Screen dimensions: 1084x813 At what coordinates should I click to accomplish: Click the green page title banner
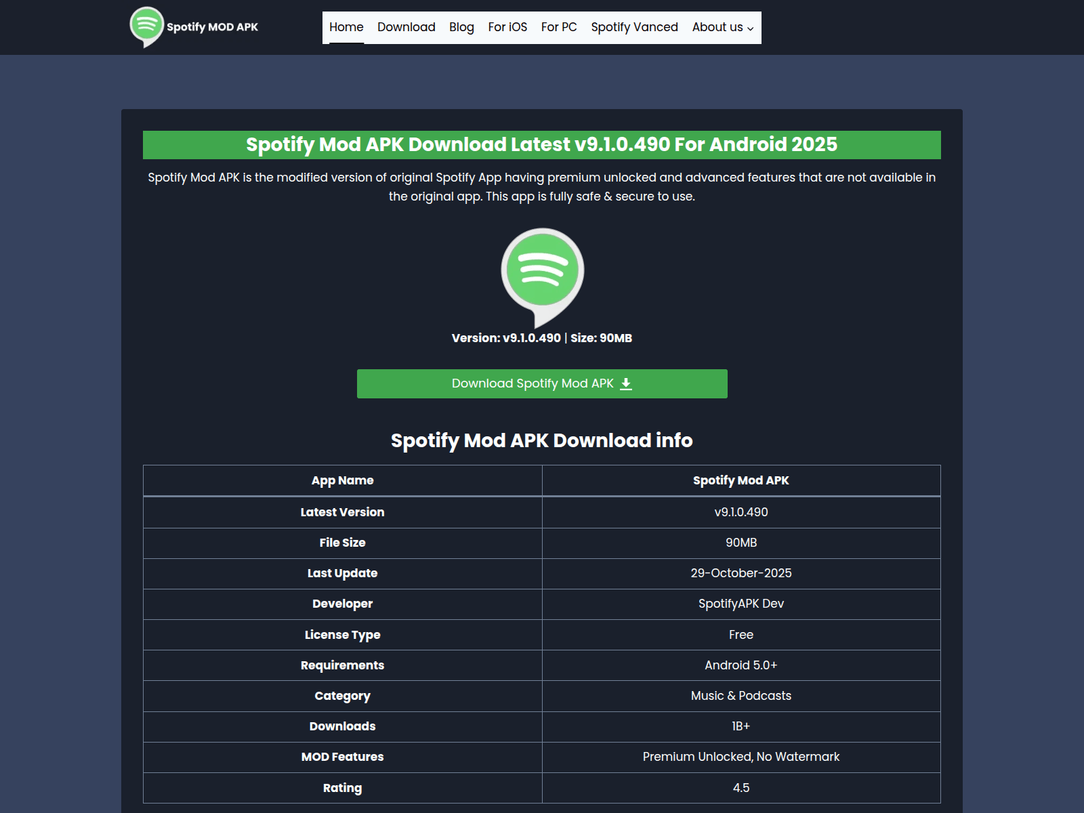542,145
